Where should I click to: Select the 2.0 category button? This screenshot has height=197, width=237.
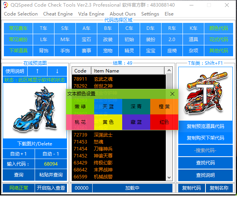pos(172,40)
